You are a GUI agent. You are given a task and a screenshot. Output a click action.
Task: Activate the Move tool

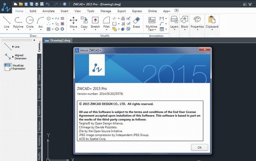pyautogui.click(x=74, y=21)
